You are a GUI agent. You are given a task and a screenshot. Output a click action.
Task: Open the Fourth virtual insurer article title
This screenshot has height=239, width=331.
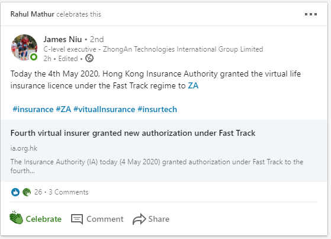(x=133, y=133)
